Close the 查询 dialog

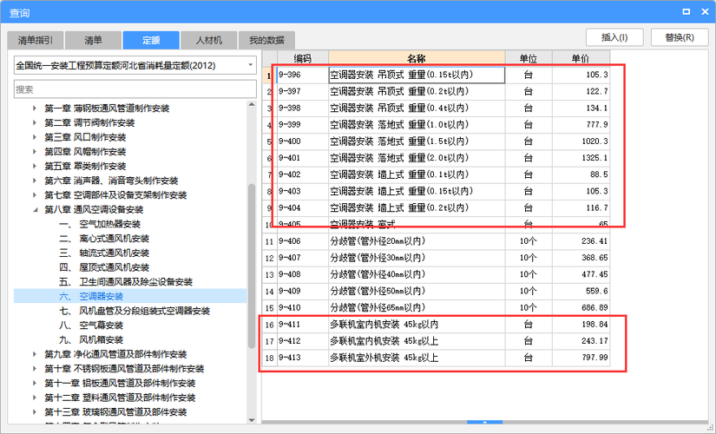pos(704,12)
